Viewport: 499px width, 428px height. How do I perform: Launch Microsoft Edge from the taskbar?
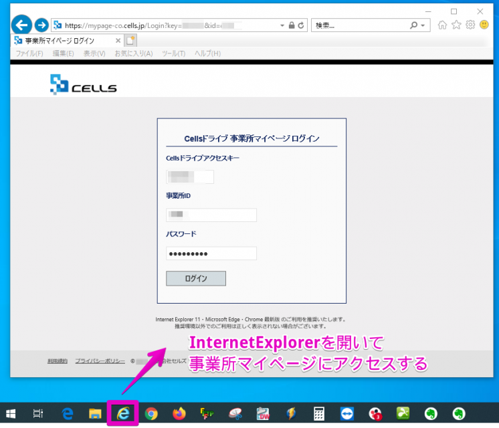coord(67,414)
